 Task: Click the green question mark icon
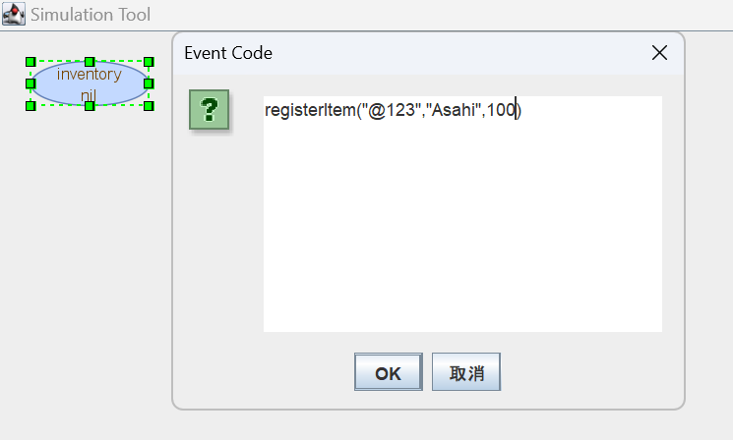(209, 110)
